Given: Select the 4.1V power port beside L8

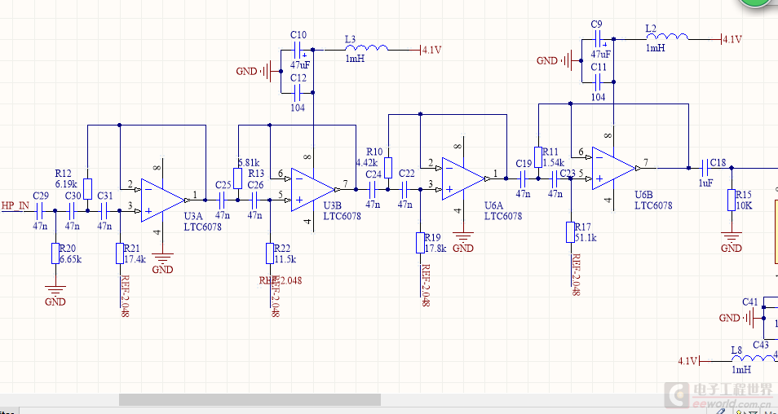Looking at the screenshot, I should click(x=688, y=360).
